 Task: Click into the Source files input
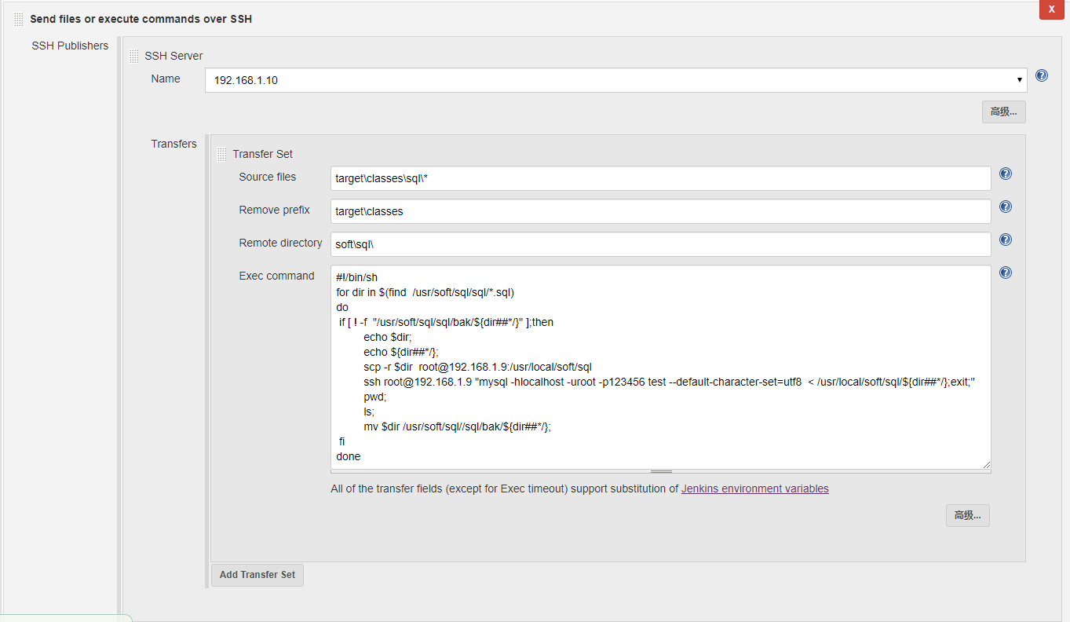click(x=661, y=178)
